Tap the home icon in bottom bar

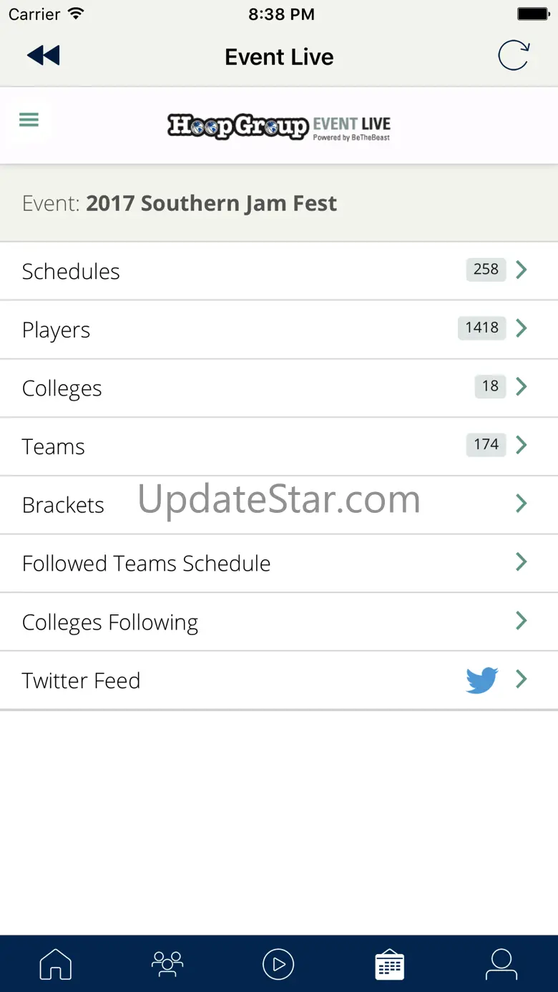pyautogui.click(x=56, y=964)
